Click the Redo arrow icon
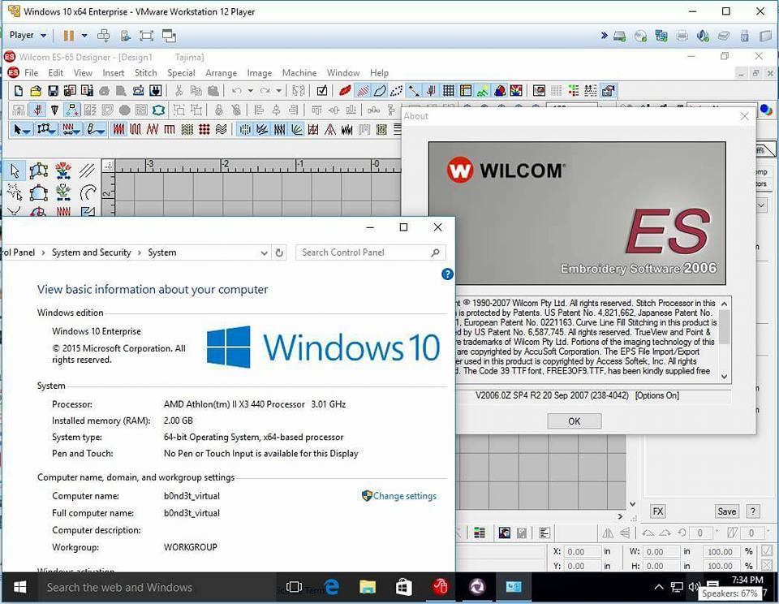 tap(265, 90)
